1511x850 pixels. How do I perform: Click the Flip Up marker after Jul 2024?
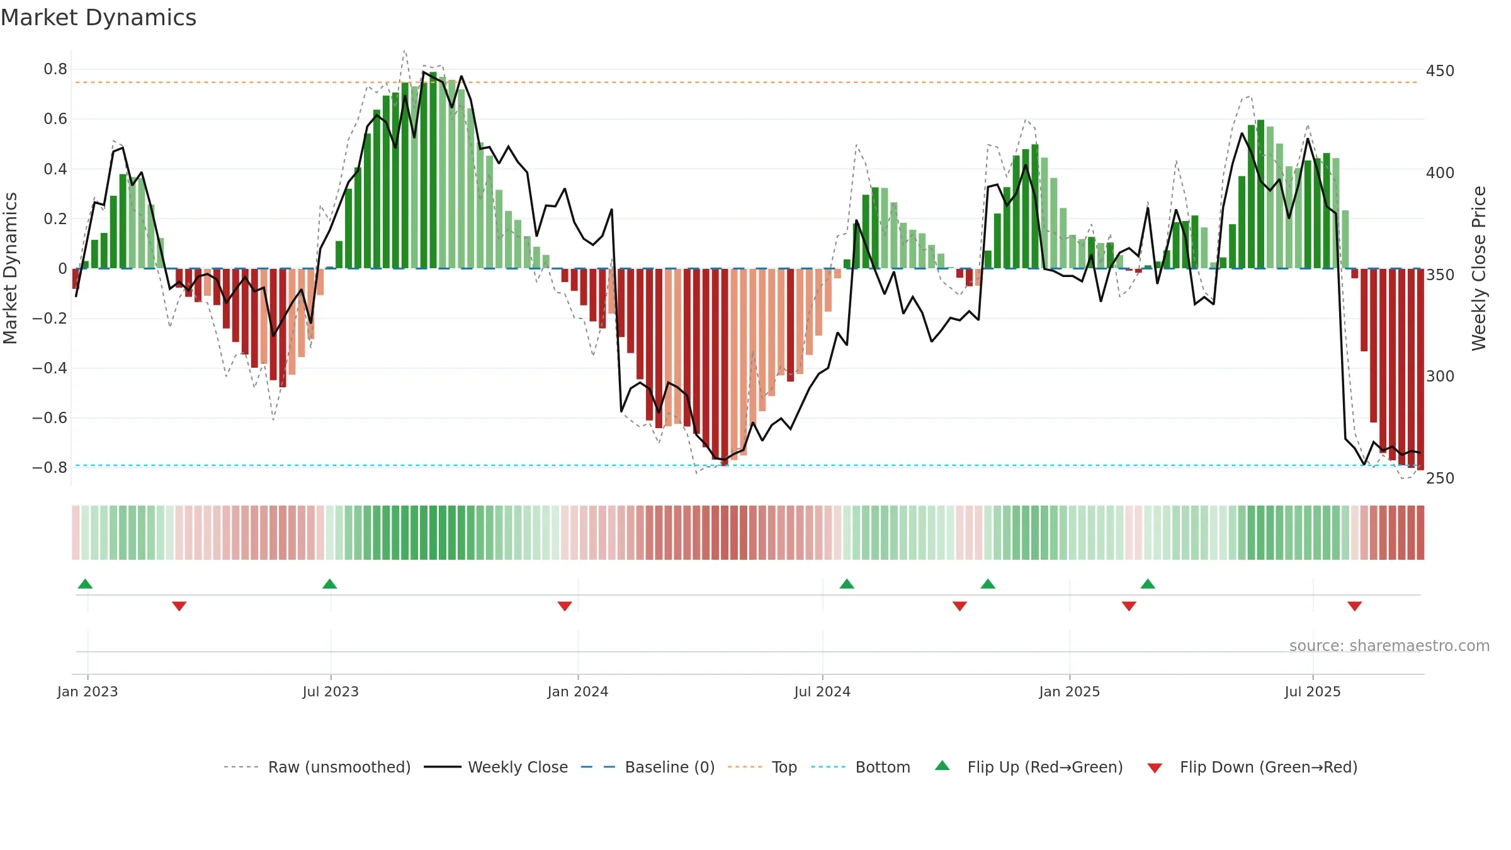coord(847,584)
